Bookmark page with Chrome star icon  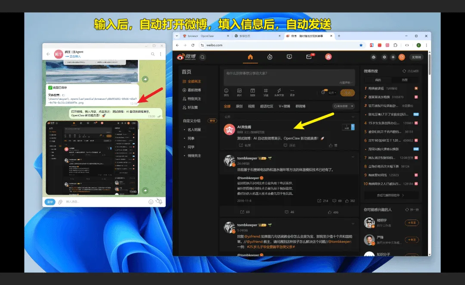361,45
